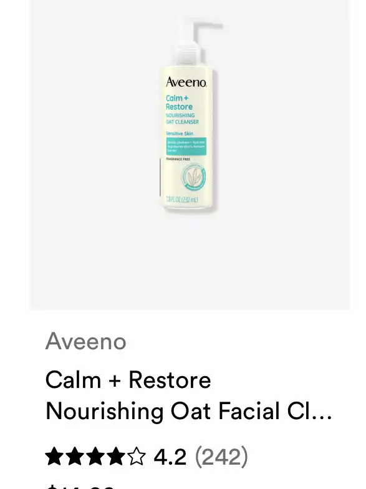
Task: Click the 4.2 rating score
Action: click(x=170, y=457)
